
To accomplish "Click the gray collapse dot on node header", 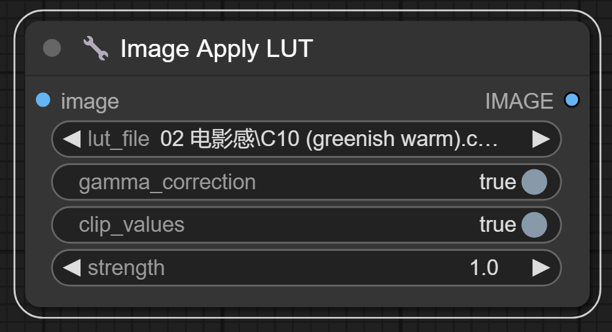I will point(52,48).
